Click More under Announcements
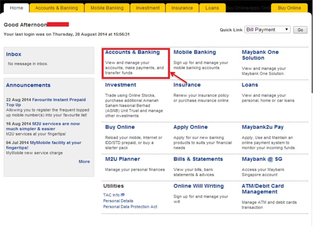This screenshot has height=227, width=313. point(84,162)
